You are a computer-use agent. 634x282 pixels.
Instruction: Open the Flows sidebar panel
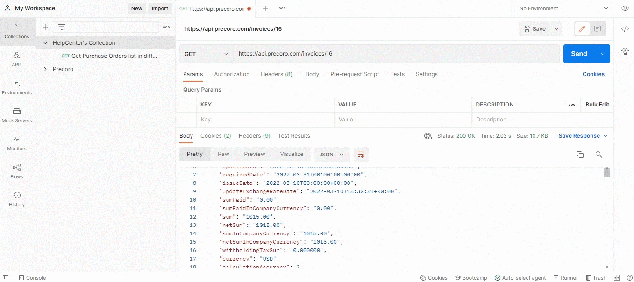click(17, 171)
